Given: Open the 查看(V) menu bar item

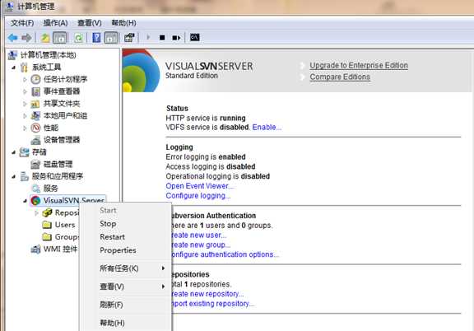Looking at the screenshot, I should coord(90,23).
